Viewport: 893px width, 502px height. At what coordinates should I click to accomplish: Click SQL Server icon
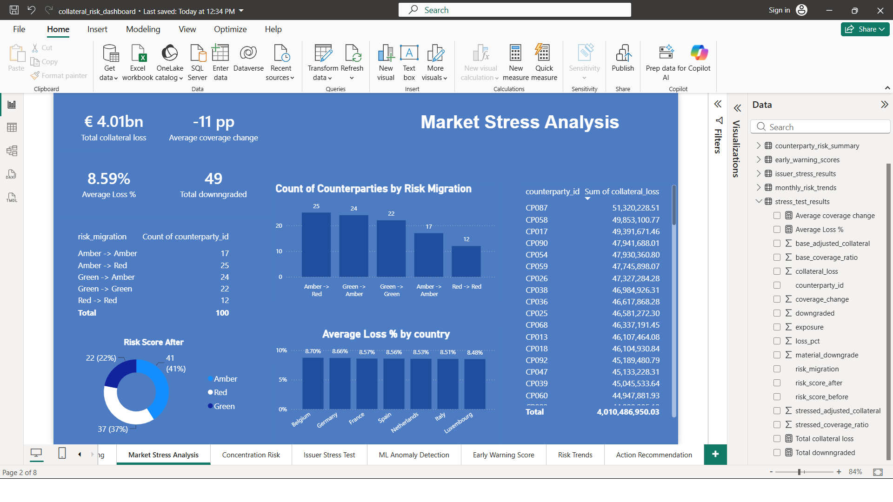(198, 53)
